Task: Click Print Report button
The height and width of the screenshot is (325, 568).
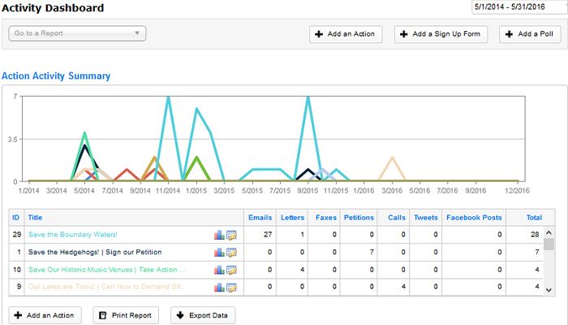Action: (125, 315)
